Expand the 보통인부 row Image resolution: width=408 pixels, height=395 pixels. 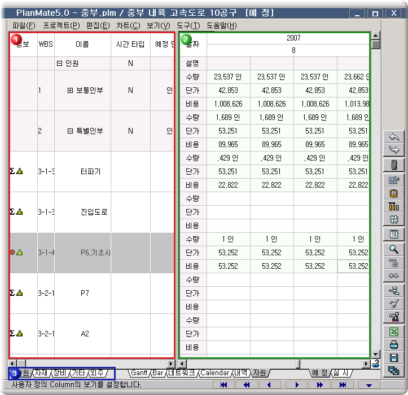70,91
